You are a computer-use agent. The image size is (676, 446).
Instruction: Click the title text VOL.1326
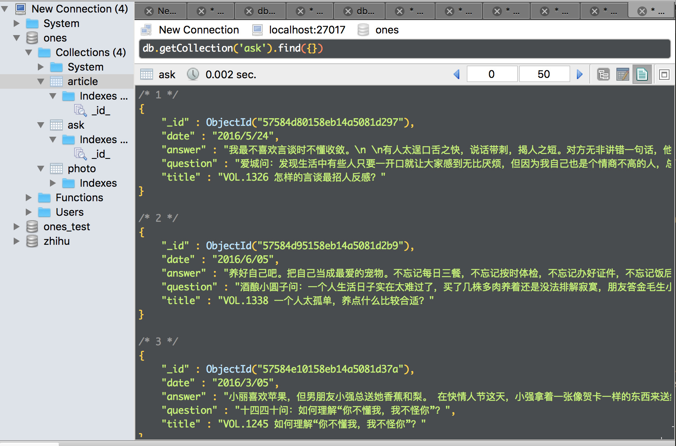(246, 177)
